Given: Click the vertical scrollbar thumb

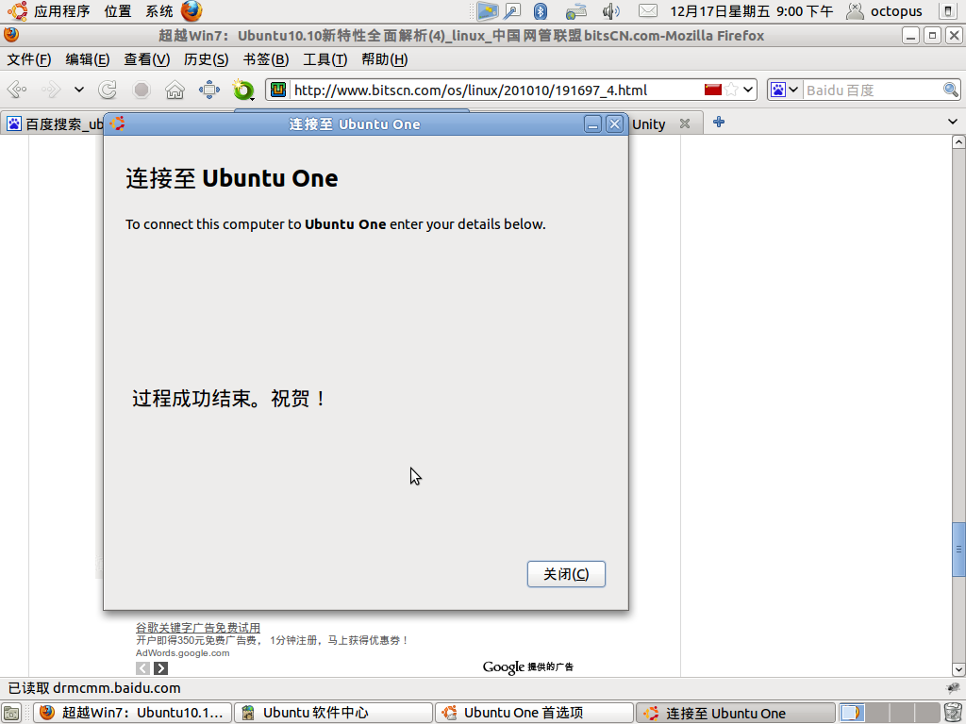Looking at the screenshot, I should click(958, 550).
